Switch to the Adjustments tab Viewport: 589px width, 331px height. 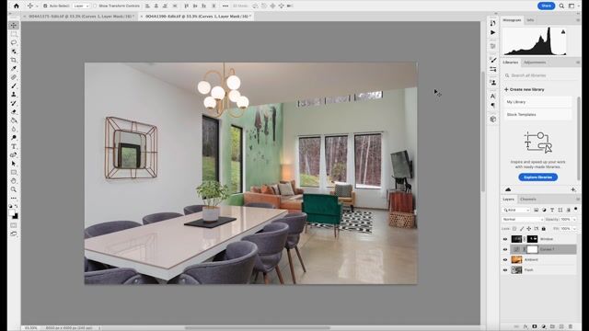(535, 63)
